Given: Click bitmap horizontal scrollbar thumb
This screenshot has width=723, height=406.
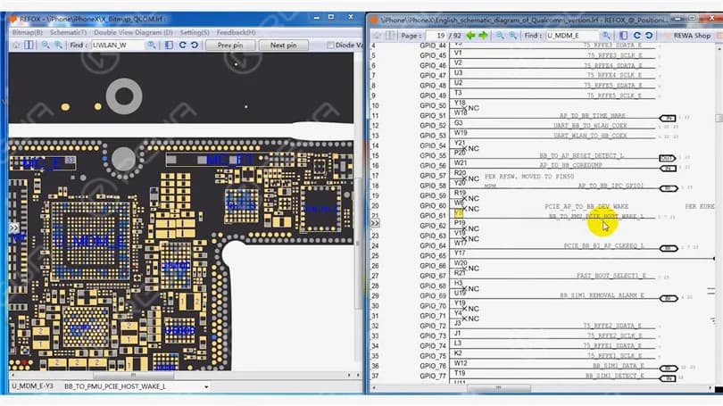Looking at the screenshot, I should tap(134, 375).
